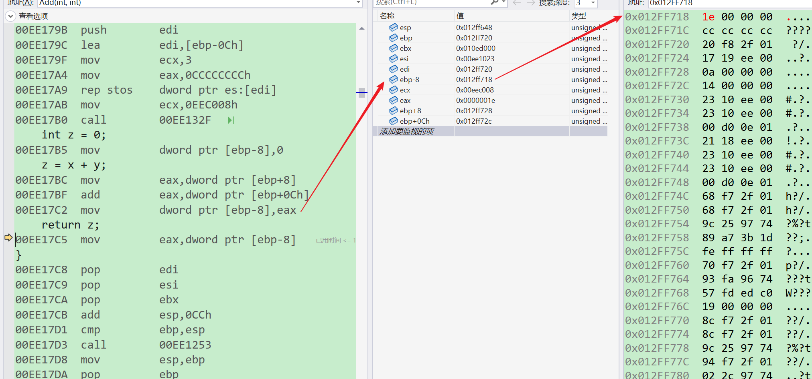Image resolution: width=812 pixels, height=379 pixels.
Task: Click the 添加要监视的项 add watch row
Action: coord(490,131)
